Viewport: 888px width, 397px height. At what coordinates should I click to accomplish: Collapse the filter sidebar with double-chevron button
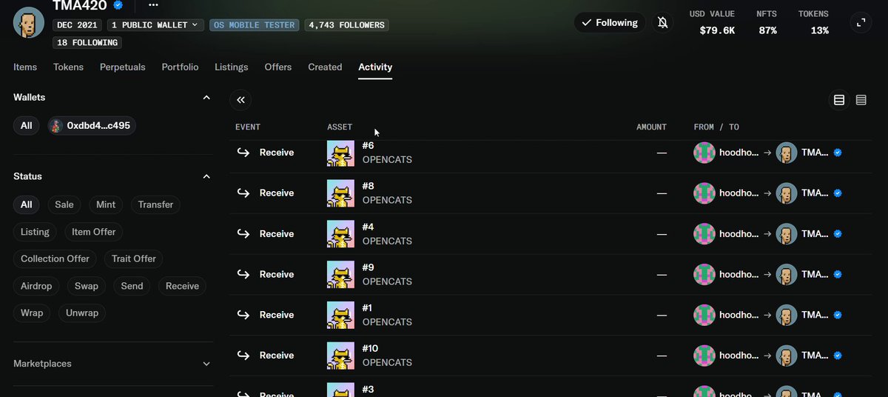[x=240, y=100]
